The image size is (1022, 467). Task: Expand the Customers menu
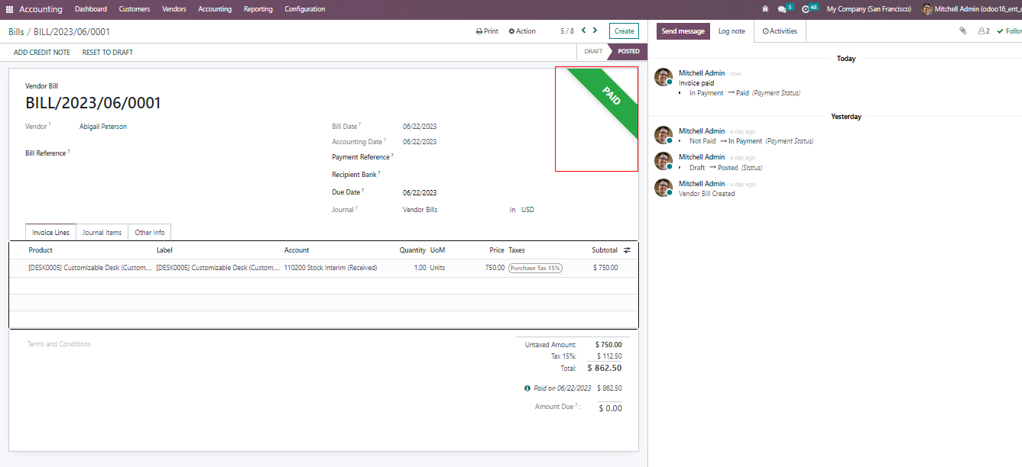pos(135,9)
